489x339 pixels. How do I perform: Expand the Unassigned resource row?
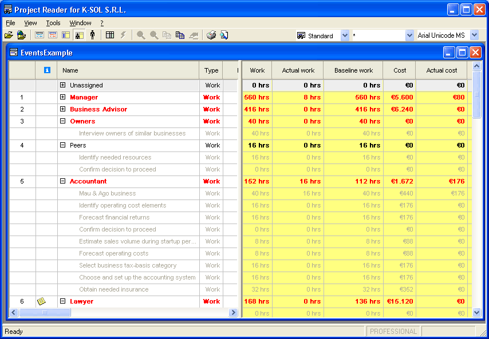tap(62, 85)
